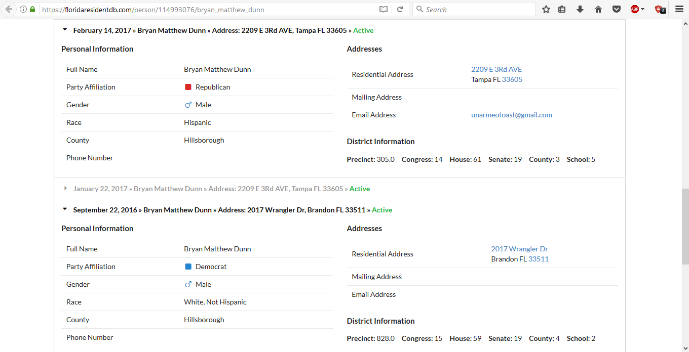Click the red shield extension icon
Screen dimensions: 689x352
pos(660,9)
